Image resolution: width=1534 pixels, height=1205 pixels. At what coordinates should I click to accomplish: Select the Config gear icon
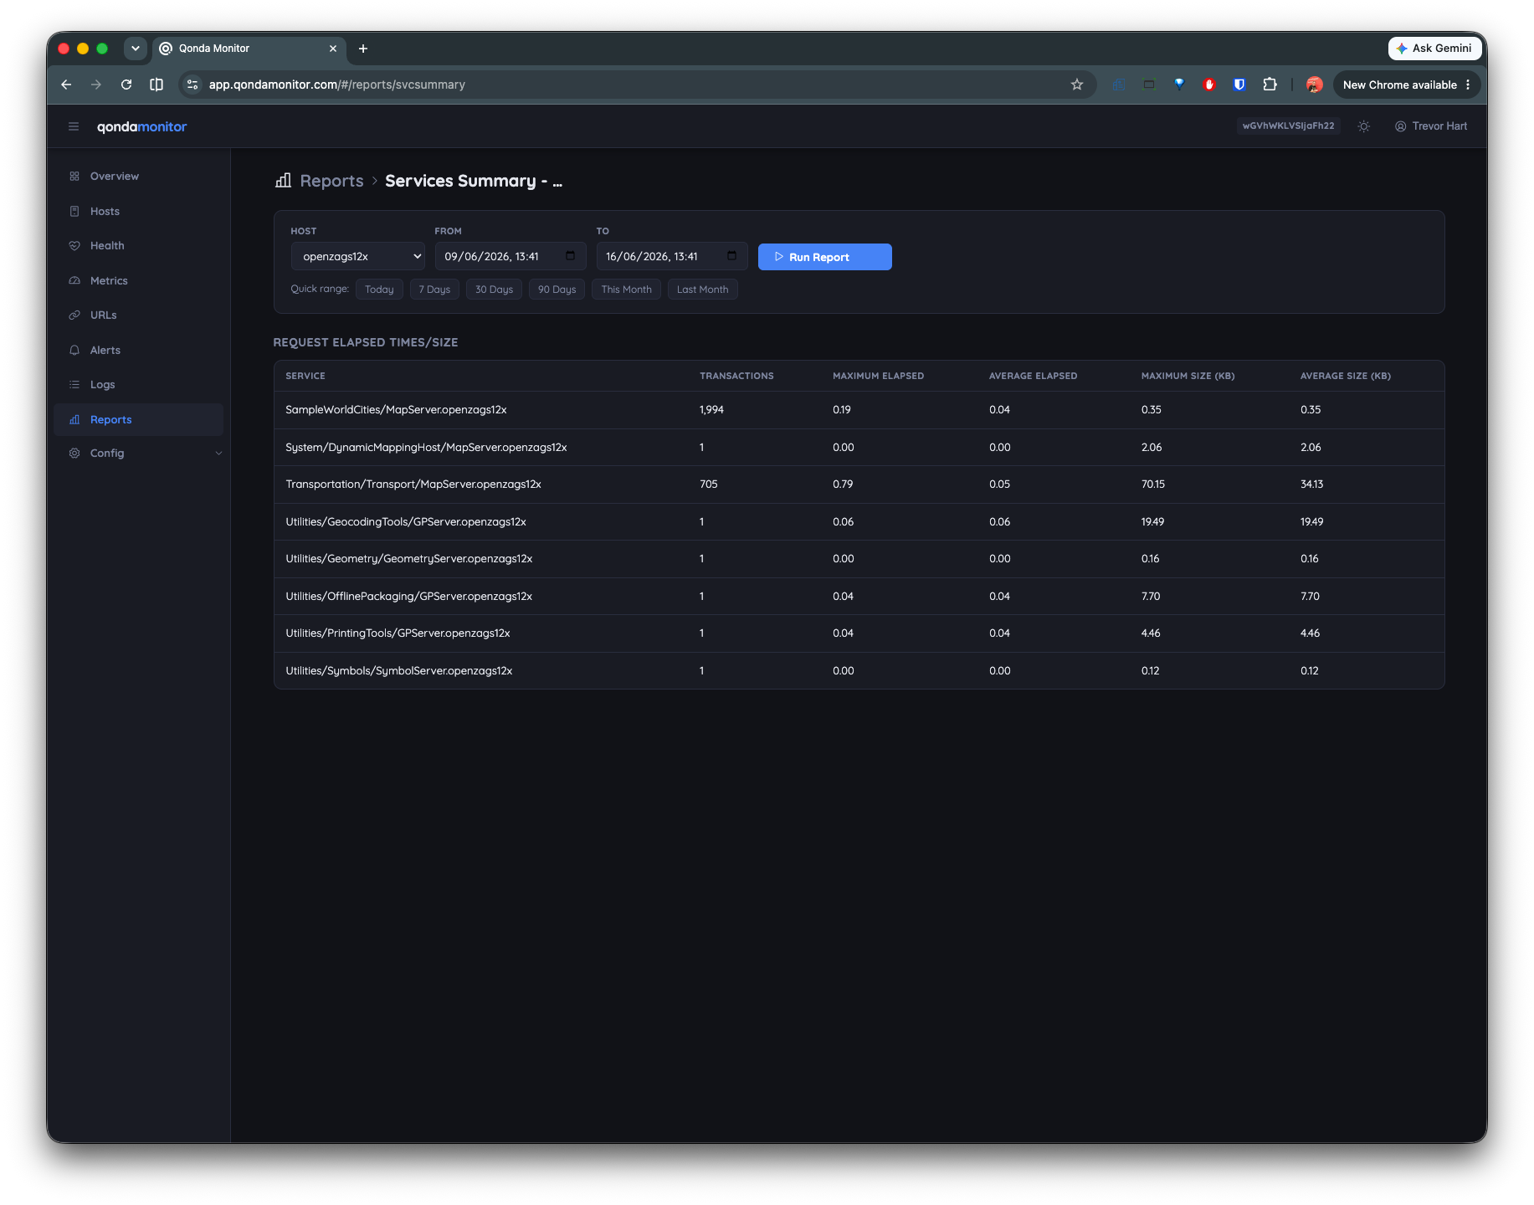tap(74, 454)
